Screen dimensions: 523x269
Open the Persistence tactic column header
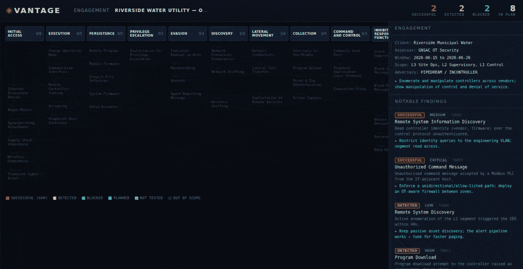coord(106,33)
